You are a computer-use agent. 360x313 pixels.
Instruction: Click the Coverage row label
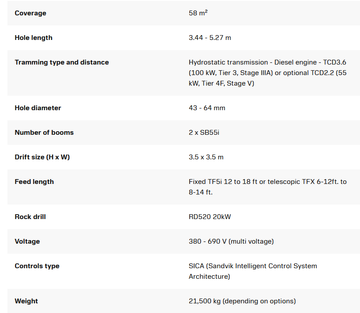click(x=30, y=13)
